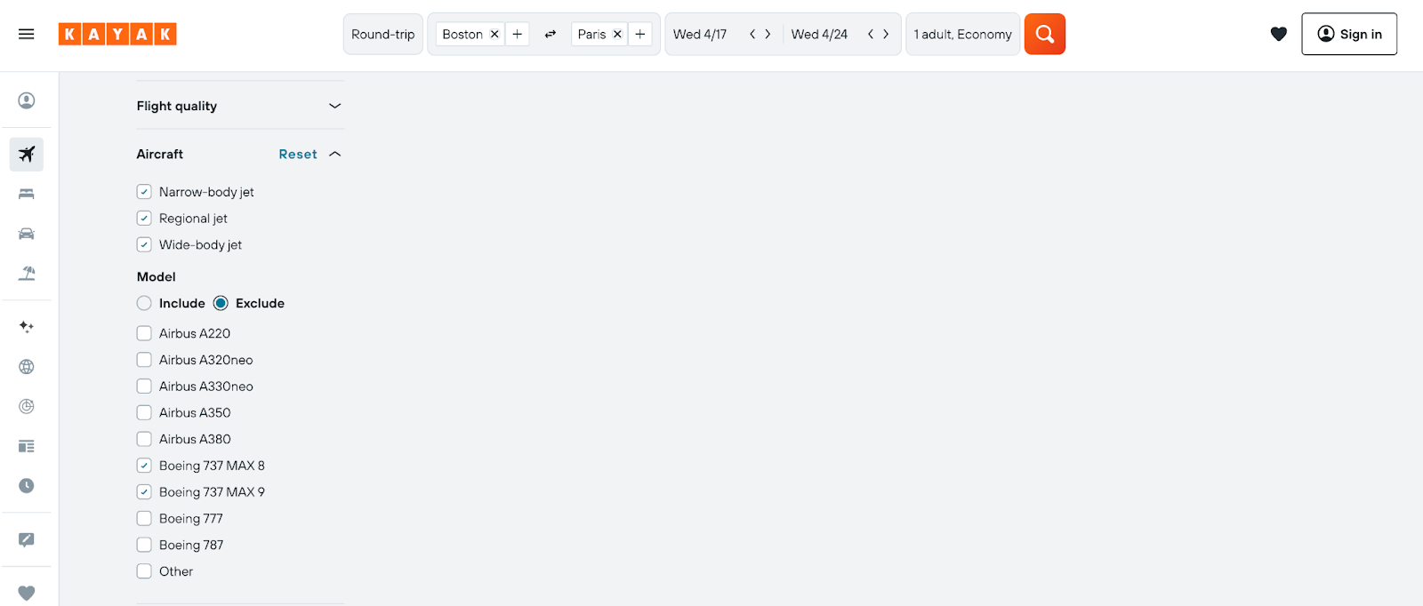Open travelers and cabin class selector
Screen dimensions: 1423x606
962,34
